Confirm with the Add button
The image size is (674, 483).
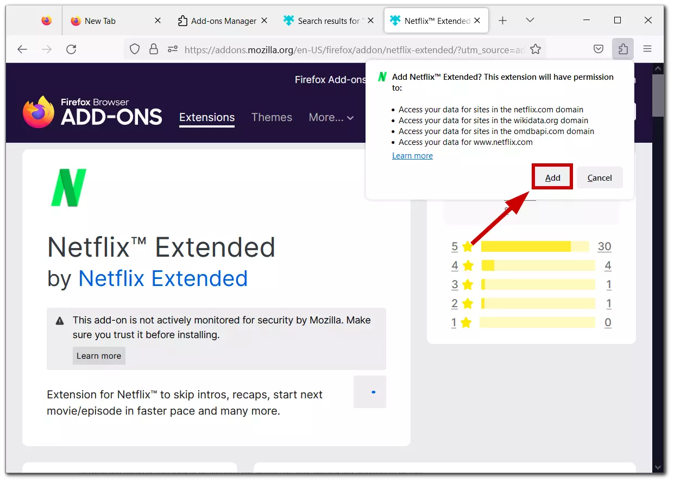(x=552, y=177)
